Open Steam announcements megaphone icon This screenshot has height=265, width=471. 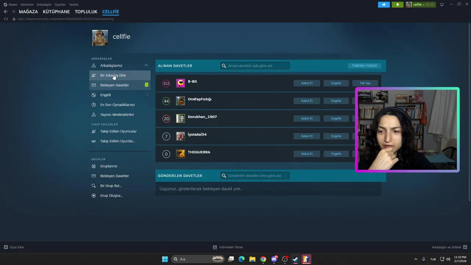pyautogui.click(x=383, y=4)
